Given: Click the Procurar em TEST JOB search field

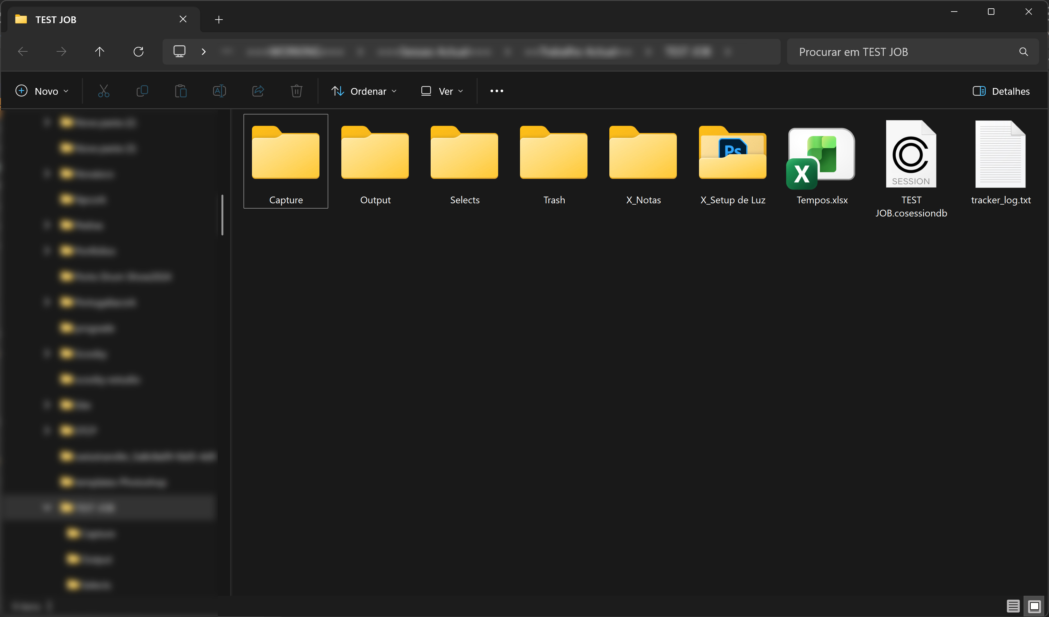Looking at the screenshot, I should click(912, 52).
